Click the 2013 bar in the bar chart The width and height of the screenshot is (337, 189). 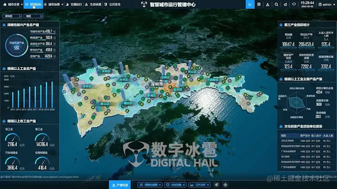coord(13,100)
